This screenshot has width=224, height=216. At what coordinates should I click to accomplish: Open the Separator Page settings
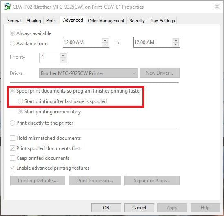click(x=152, y=181)
